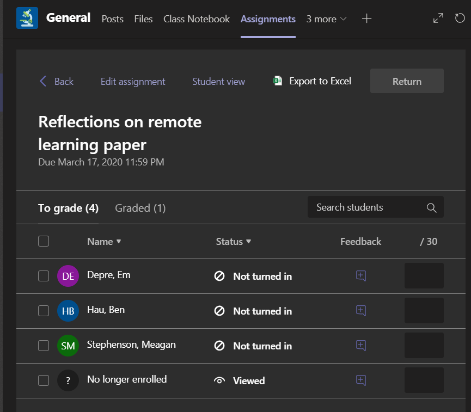This screenshot has height=412, width=471.
Task: Click Not turned in for Hau, Ben
Action: pos(262,311)
